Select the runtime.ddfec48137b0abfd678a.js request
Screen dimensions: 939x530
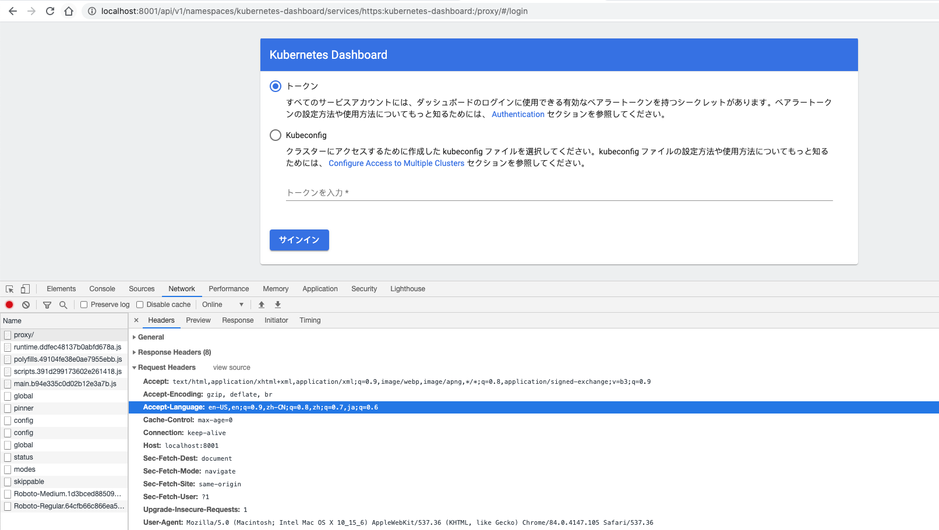coord(64,347)
